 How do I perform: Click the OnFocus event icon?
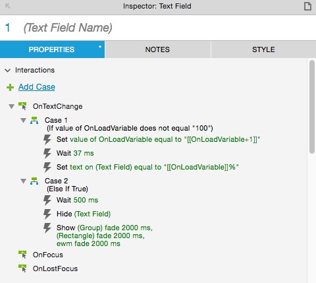[22, 255]
